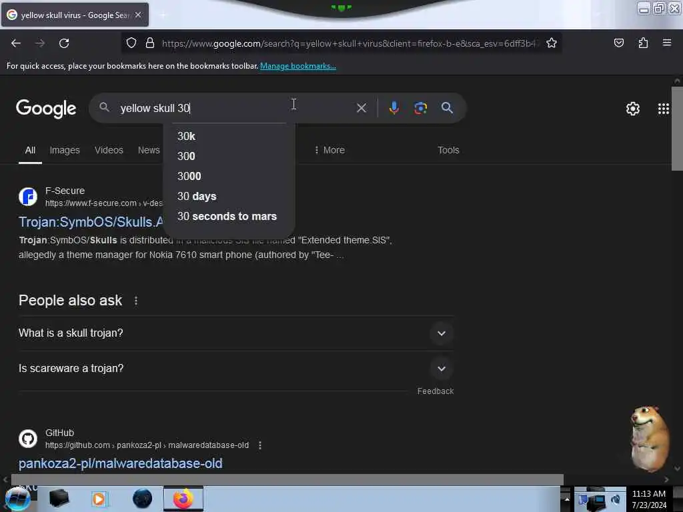Open the Tools search options

(x=448, y=150)
